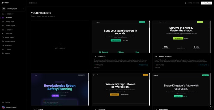
Task: Click the Agents Running status indicator
Action: tap(192, 3)
